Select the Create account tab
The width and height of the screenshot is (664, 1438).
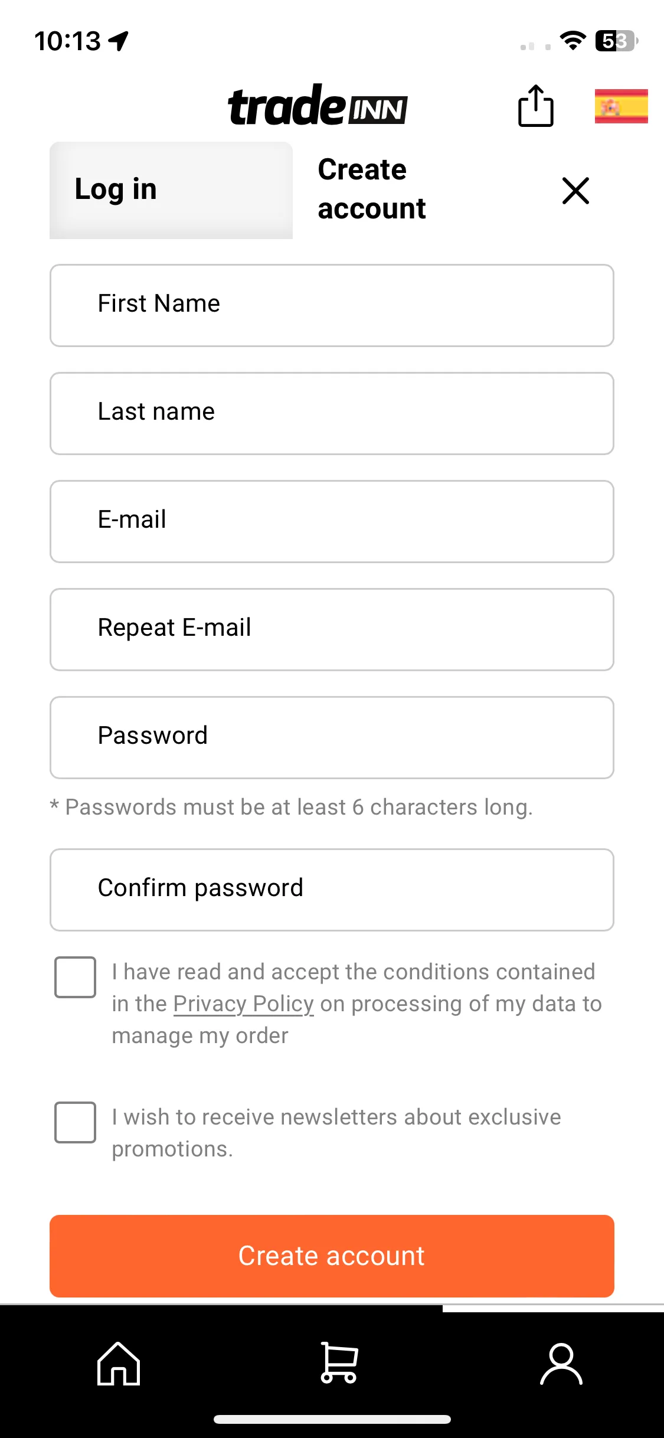pos(372,189)
